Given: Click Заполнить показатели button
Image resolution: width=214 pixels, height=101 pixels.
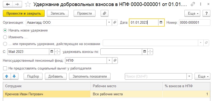Looking at the screenshot, I should pyautogui.click(x=90, y=76).
